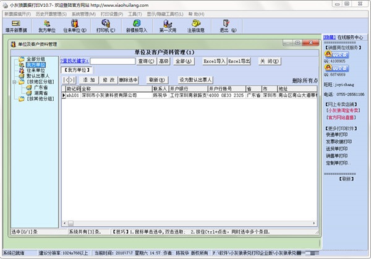Click the horizontal scrollbar left arrow
This screenshot has width=371, height=259.
64,223
